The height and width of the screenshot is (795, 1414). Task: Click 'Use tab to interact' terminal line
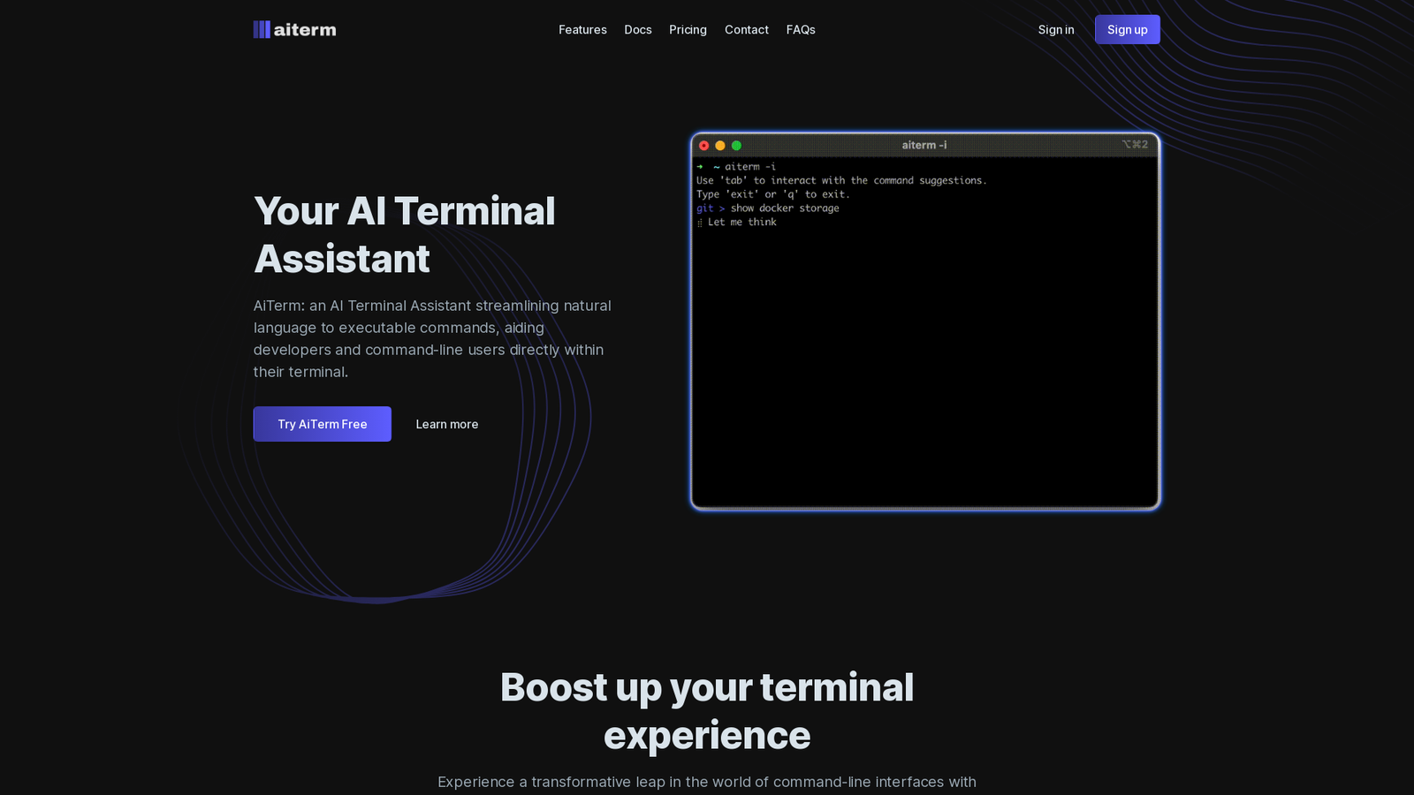tap(841, 180)
